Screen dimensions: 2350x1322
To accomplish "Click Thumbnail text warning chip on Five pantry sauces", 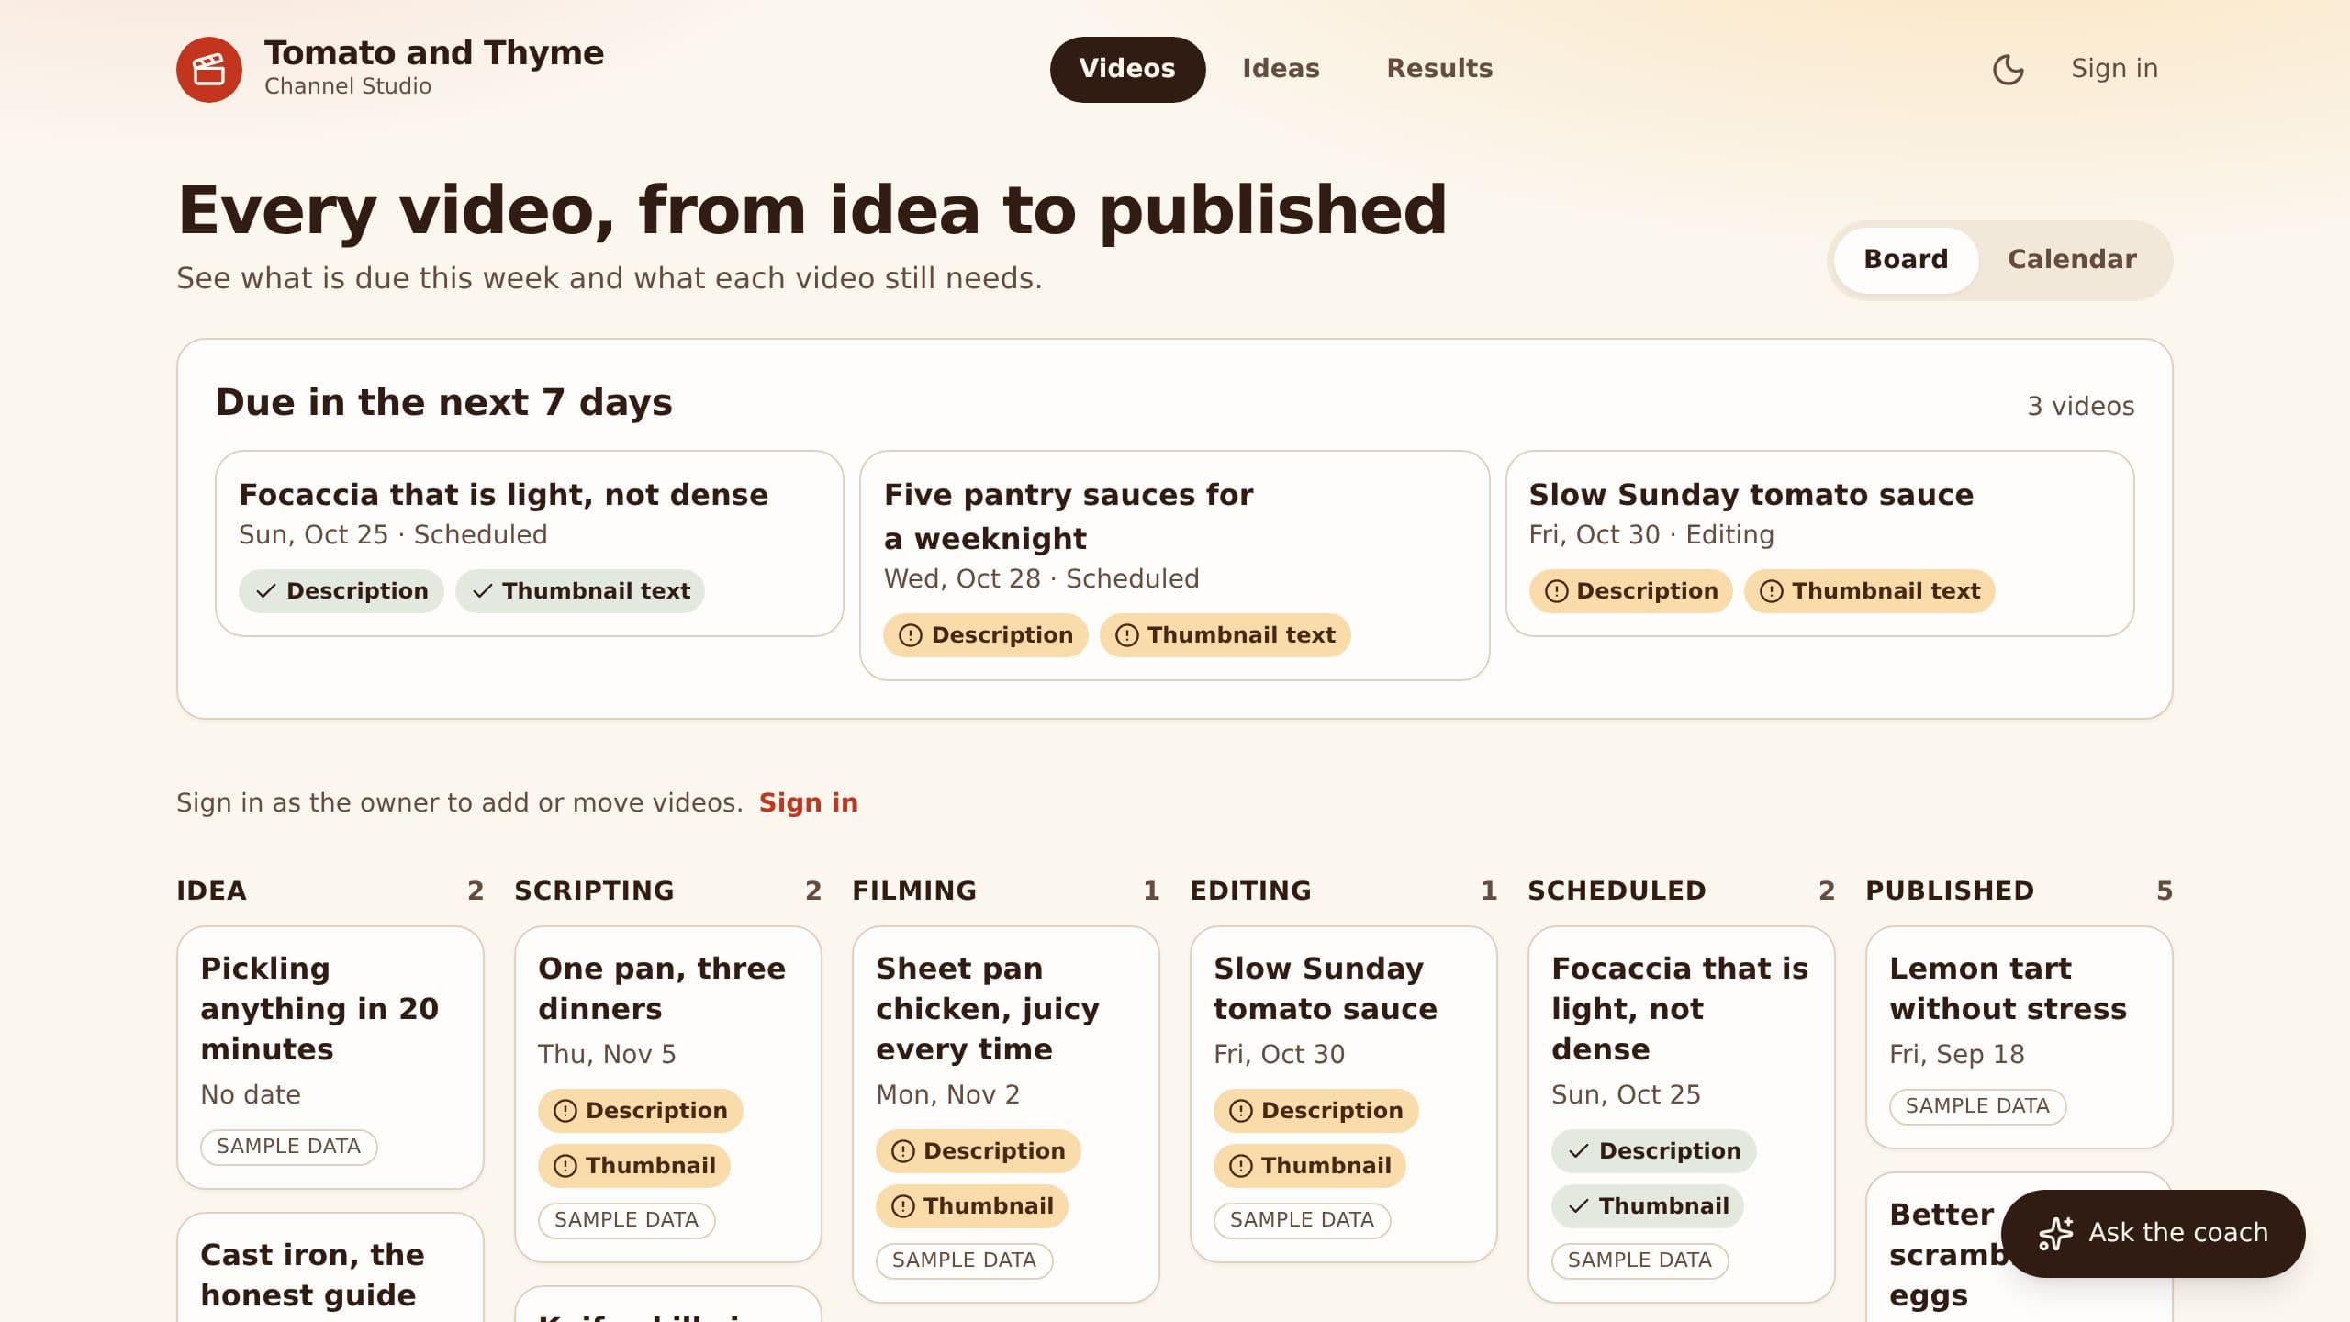I will 1225,634.
